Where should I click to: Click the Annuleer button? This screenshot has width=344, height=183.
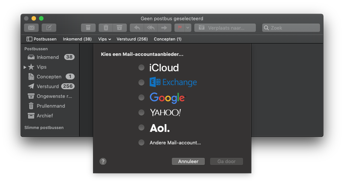[x=188, y=162]
